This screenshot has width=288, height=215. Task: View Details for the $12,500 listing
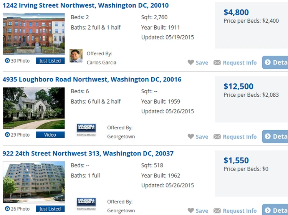[x=275, y=137]
